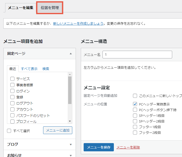The height and width of the screenshot is (157, 182).
Task: Collapse the 固定ページ panel arrow
Action: (x=71, y=54)
